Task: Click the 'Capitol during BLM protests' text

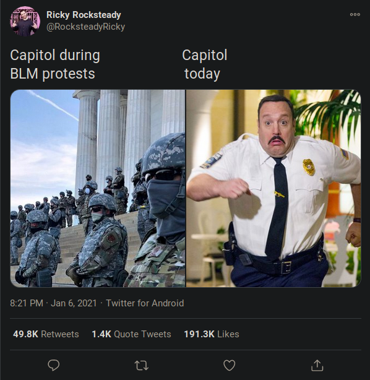Action: tap(55, 64)
